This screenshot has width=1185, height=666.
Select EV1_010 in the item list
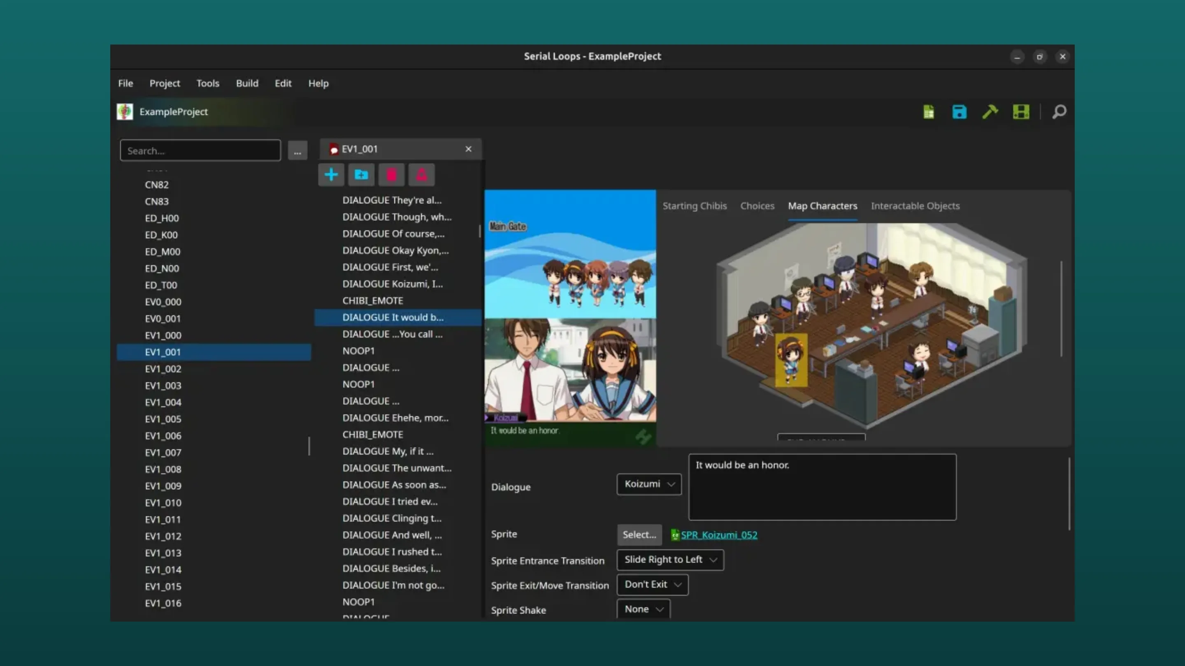(x=214, y=502)
